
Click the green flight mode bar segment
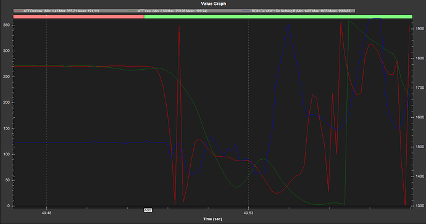tap(278, 17)
